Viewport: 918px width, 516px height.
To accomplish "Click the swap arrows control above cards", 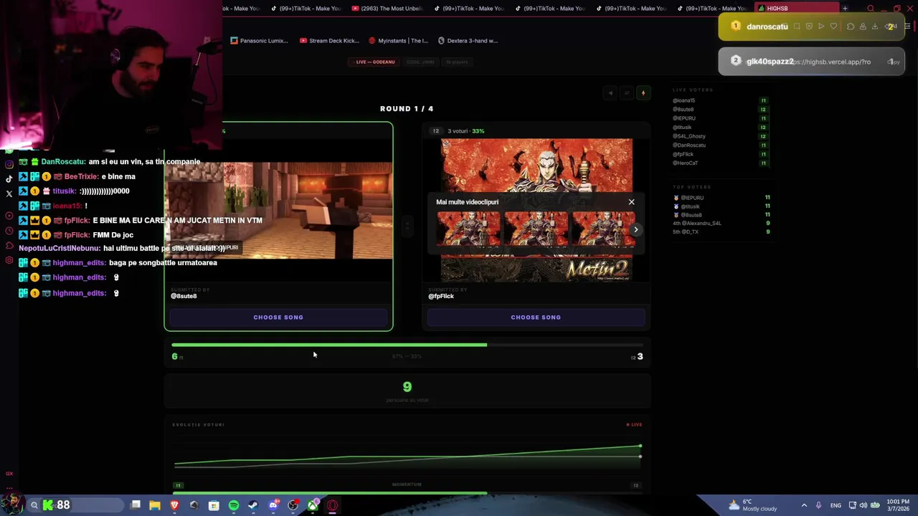I will point(627,93).
